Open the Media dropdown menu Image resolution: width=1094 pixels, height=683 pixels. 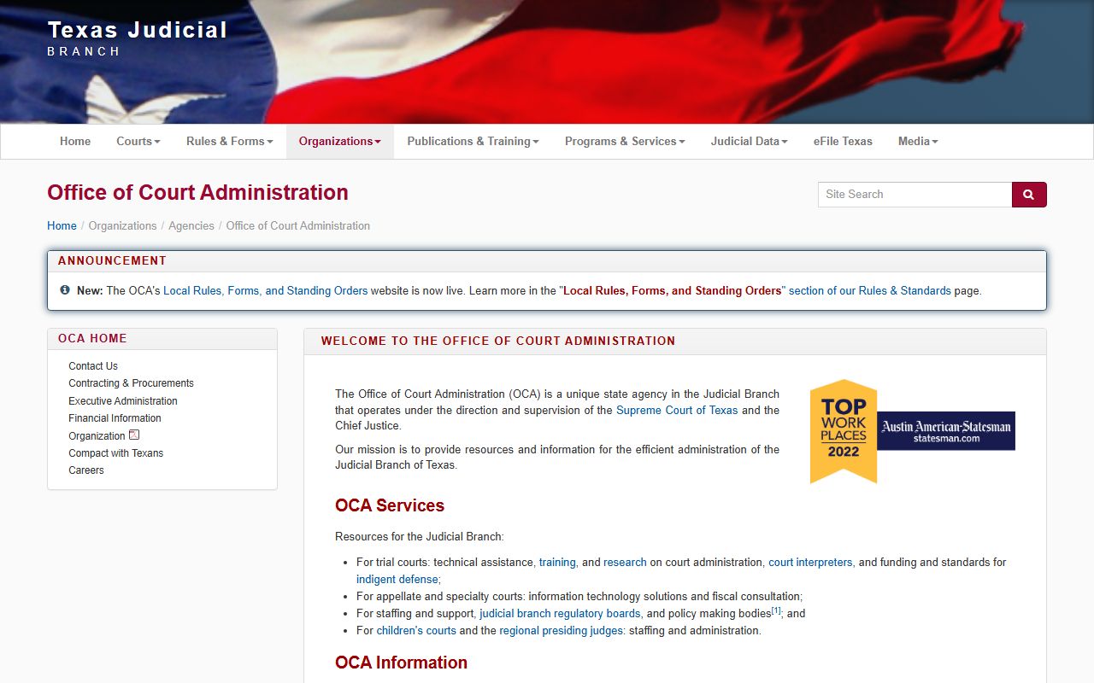pyautogui.click(x=917, y=142)
